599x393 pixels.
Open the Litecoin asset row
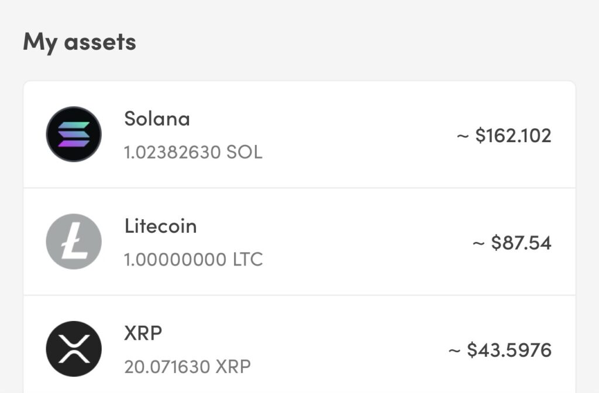[299, 242]
